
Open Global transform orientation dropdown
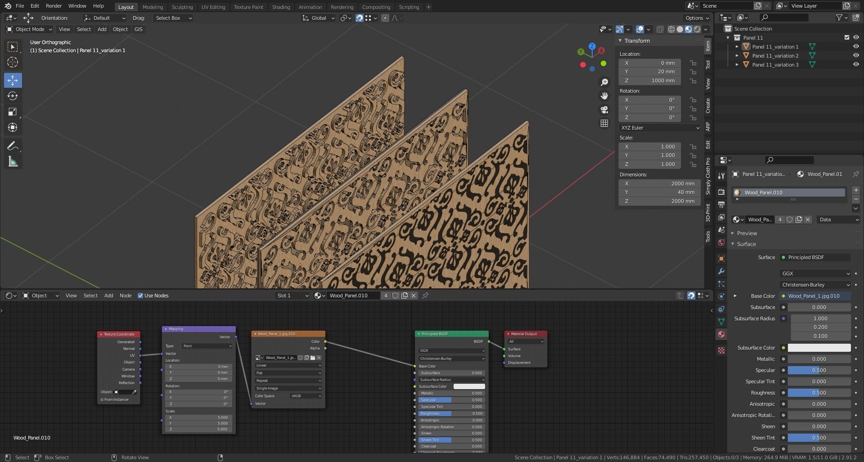318,18
